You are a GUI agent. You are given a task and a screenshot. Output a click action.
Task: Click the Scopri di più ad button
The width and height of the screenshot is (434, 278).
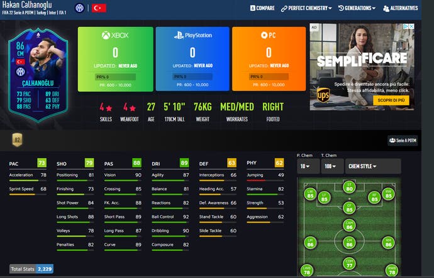[391, 100]
